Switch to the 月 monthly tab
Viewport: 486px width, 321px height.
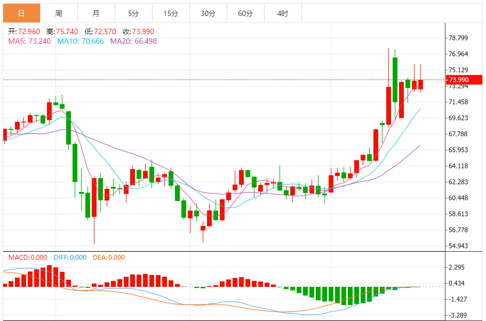point(96,13)
